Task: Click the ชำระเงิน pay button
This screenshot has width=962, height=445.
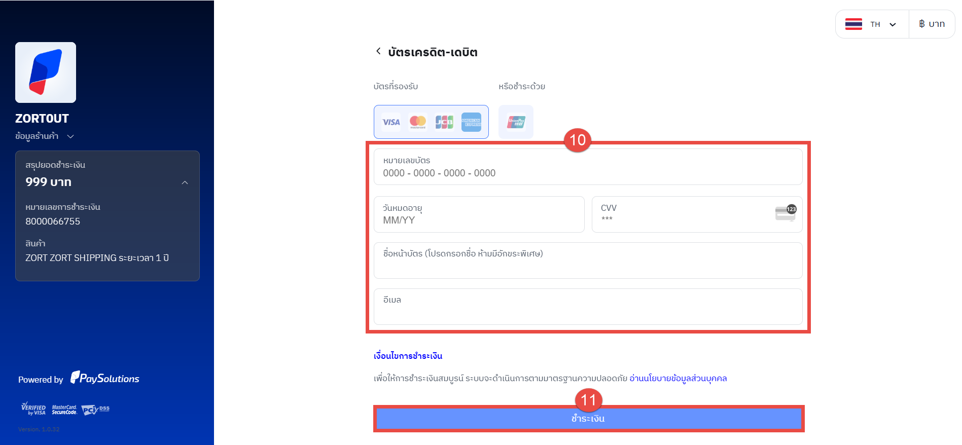Action: click(588, 419)
